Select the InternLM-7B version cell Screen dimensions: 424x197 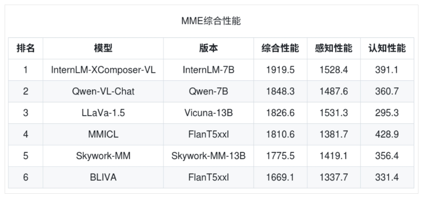(x=209, y=70)
